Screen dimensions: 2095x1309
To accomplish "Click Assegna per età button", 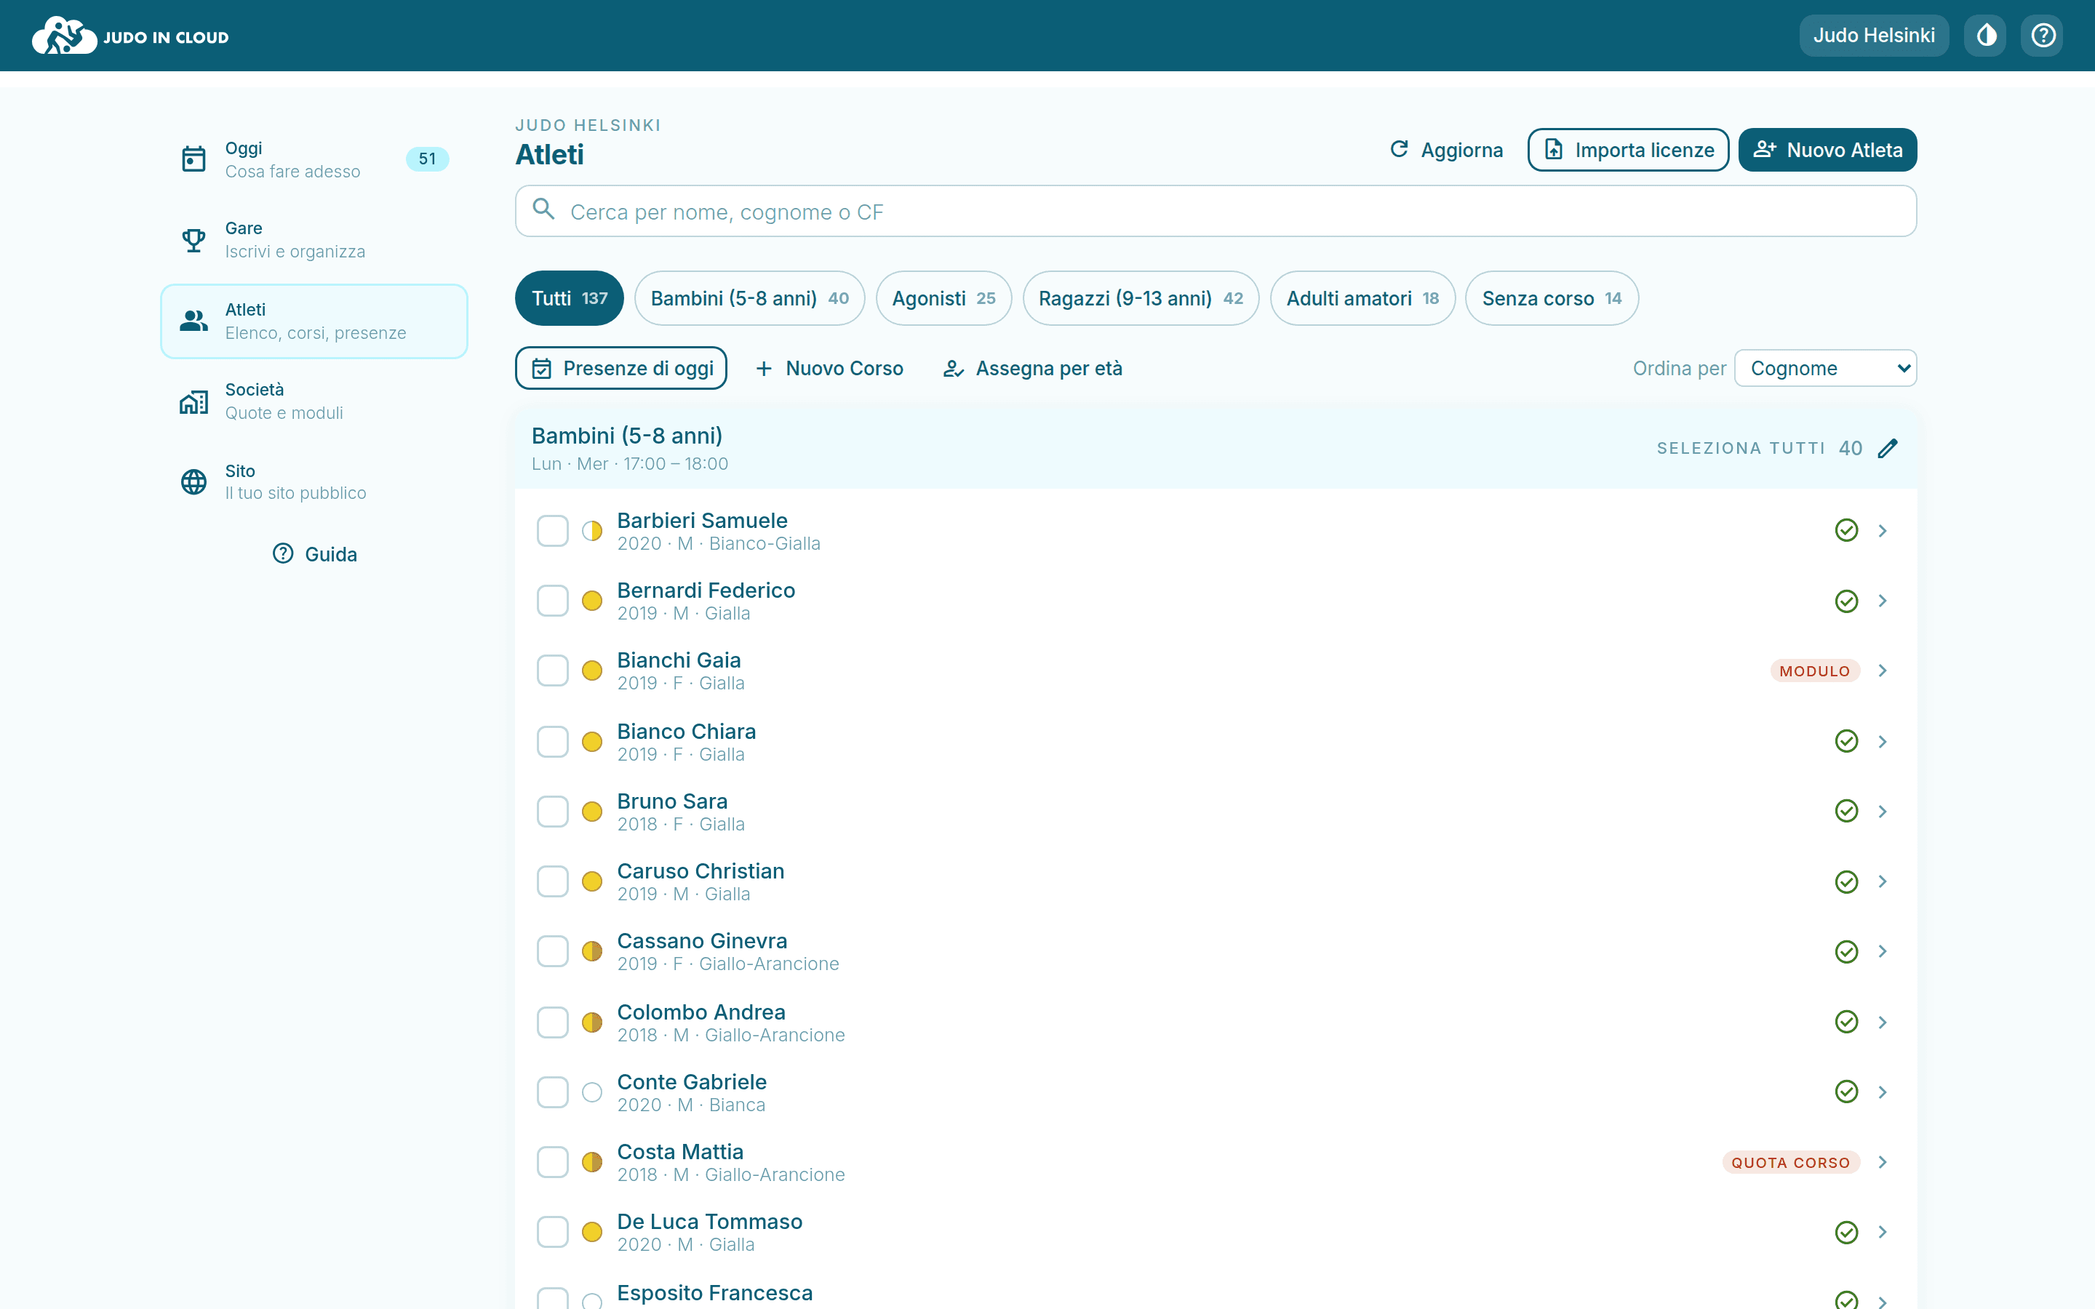I will [1033, 368].
